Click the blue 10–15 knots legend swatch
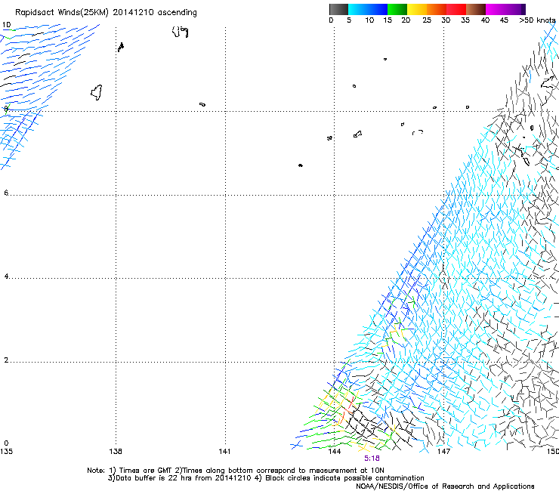 [x=378, y=9]
